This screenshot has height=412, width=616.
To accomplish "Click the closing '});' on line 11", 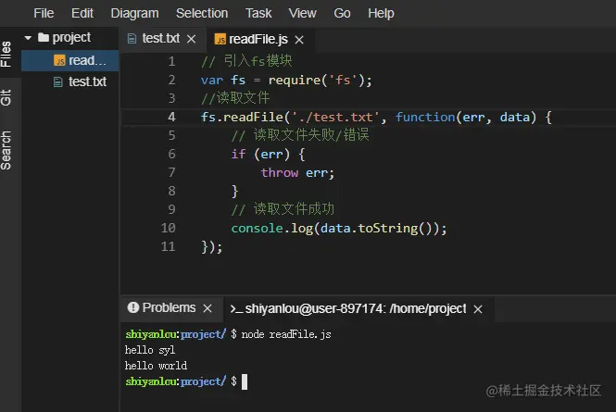I will point(212,247).
